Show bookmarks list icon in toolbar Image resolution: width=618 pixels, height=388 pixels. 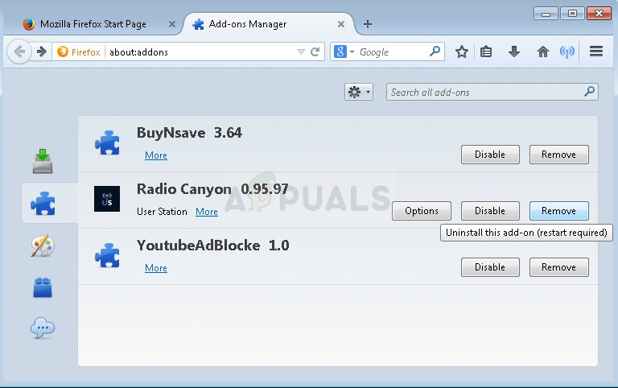486,52
